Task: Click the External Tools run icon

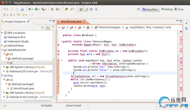Action: (43, 9)
